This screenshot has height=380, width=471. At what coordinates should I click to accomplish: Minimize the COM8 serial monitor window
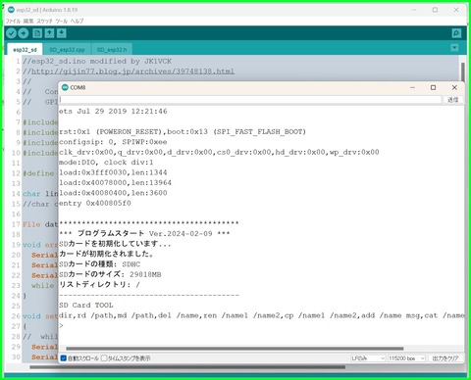point(412,87)
